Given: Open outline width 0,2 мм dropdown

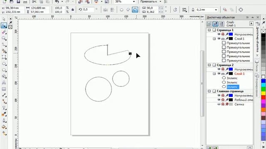Looking at the screenshot, I should click(x=216, y=10).
